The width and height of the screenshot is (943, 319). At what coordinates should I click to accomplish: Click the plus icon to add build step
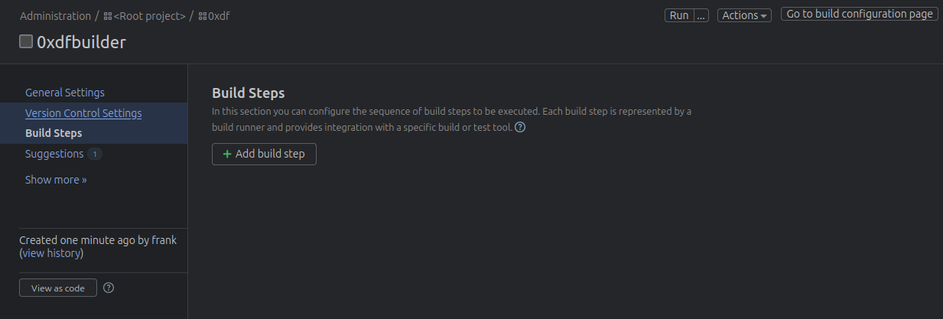(x=226, y=154)
